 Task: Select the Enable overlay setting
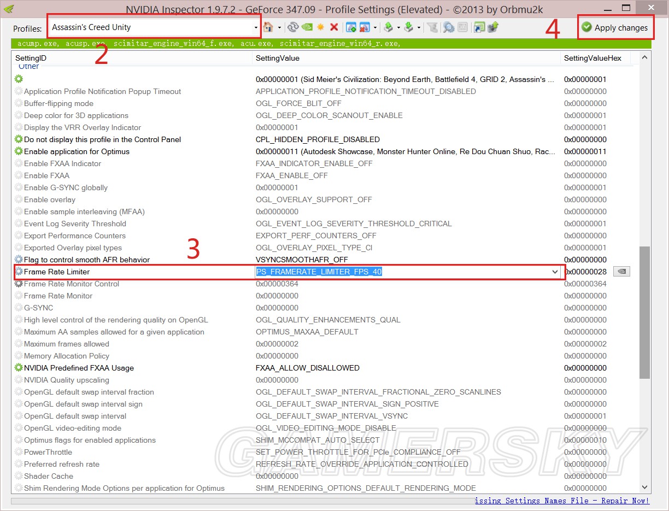pyautogui.click(x=50, y=199)
